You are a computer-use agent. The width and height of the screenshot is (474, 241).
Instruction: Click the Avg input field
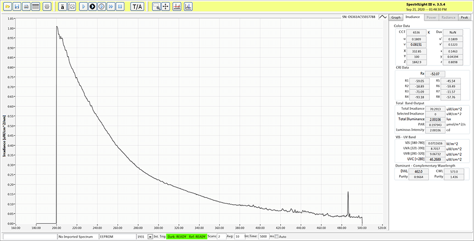(x=239, y=236)
